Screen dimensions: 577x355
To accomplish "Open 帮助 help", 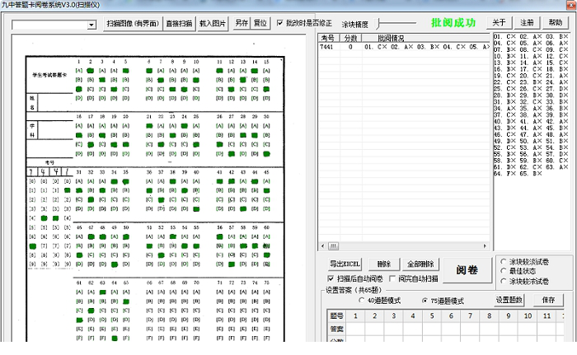I will pos(556,23).
